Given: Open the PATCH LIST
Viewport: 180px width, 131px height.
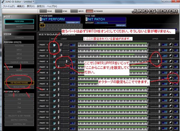Looking at the screenshot, I should click(x=121, y=25).
